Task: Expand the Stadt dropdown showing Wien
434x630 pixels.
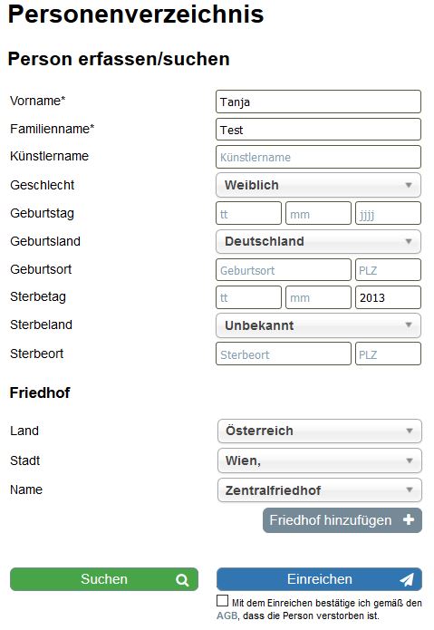Action: coord(320,460)
